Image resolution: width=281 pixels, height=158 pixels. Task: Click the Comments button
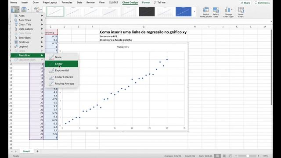pyautogui.click(x=262, y=3)
